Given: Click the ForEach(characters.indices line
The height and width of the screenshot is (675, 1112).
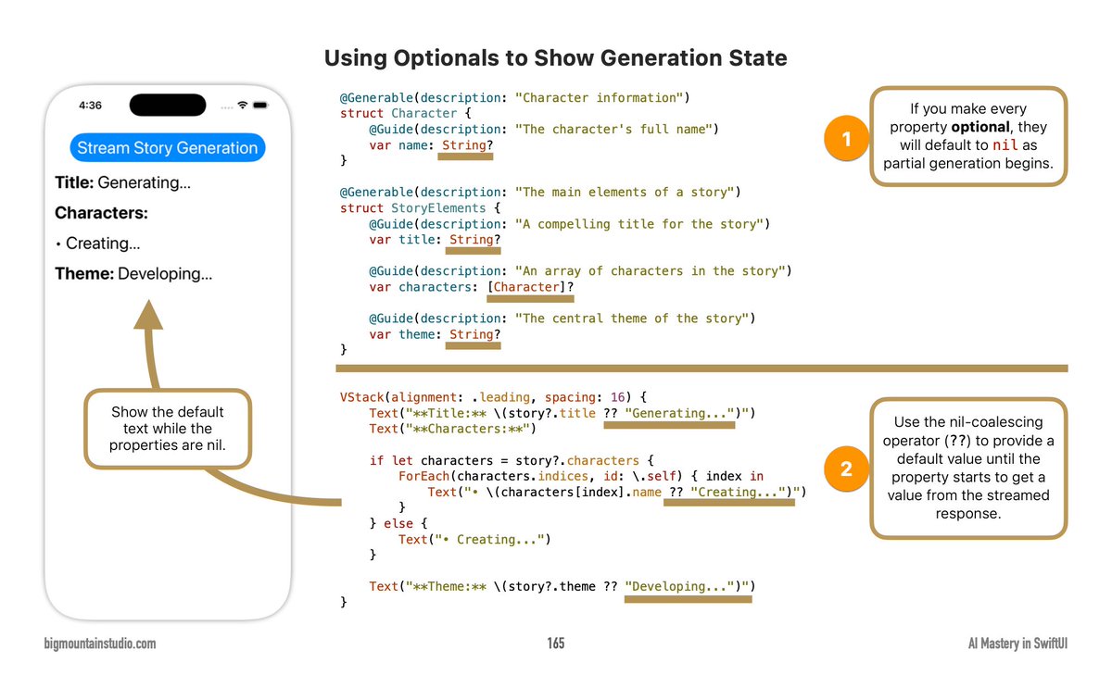Looking at the screenshot, I should point(581,476).
